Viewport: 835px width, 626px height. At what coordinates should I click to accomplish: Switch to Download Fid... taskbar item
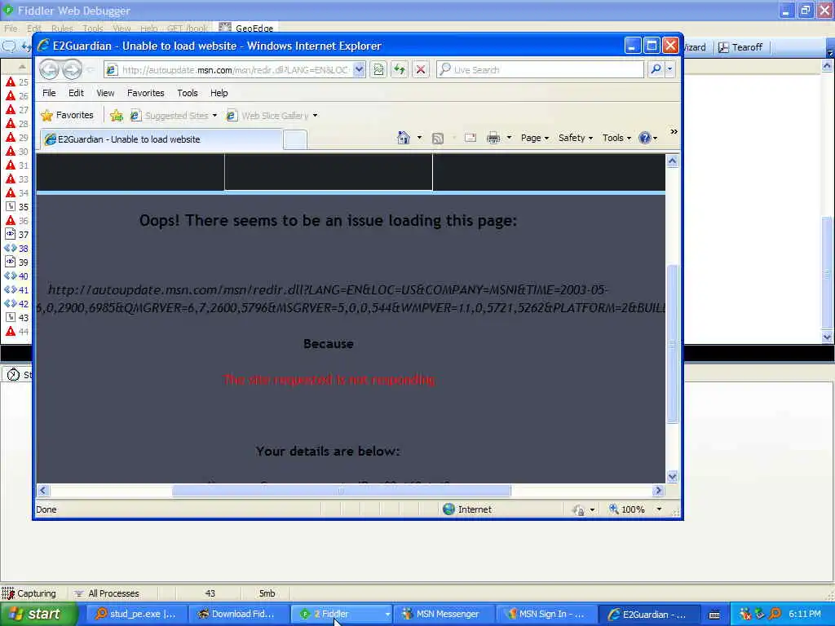[238, 614]
